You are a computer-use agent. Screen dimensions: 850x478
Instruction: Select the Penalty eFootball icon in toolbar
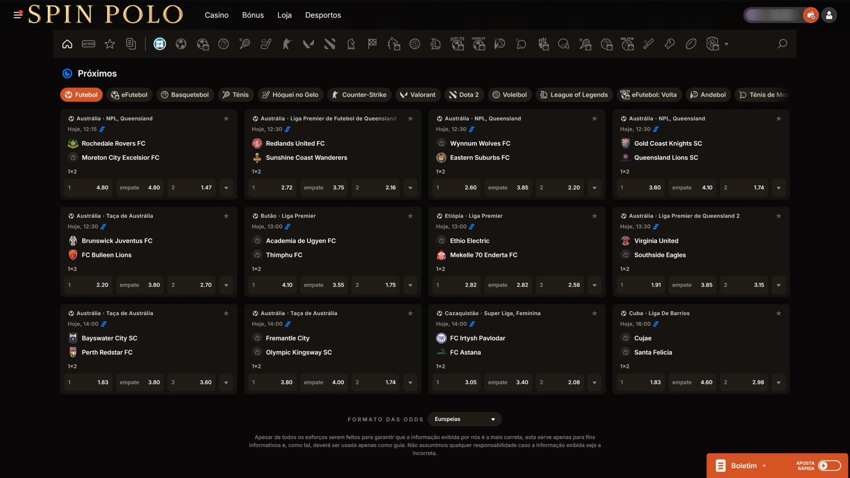tap(479, 44)
